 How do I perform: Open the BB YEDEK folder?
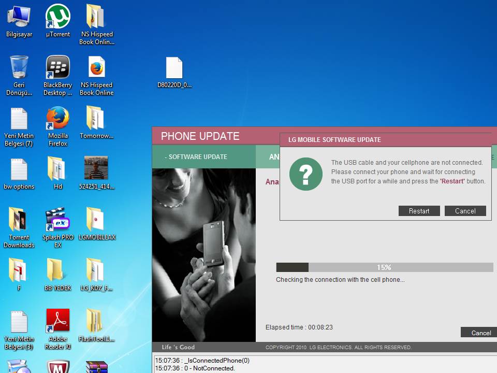57,275
